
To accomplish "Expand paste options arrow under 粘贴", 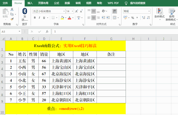I will [5, 19].
